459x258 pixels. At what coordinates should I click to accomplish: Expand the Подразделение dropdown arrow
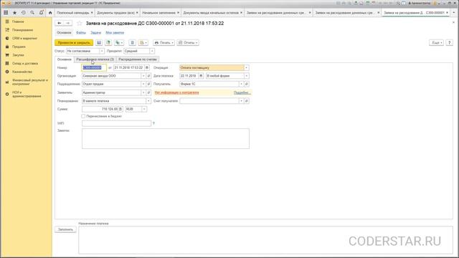(x=143, y=84)
